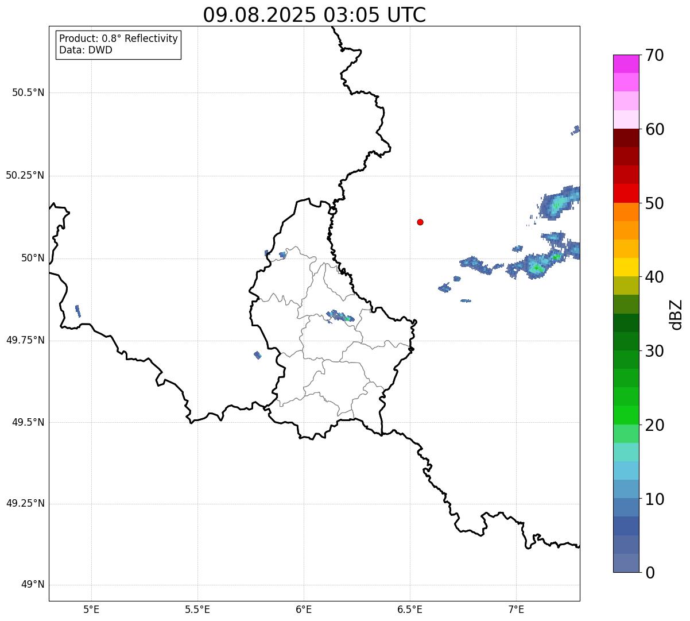Click the 6.5°E longitude label
The image size is (690, 621).
pos(410,609)
